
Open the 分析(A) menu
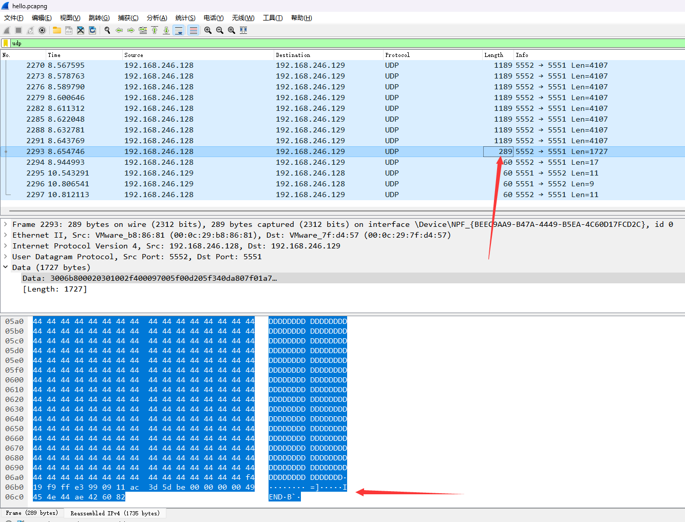click(x=157, y=18)
